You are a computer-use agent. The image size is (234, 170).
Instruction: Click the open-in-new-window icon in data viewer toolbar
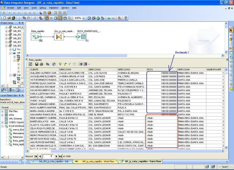[30, 64]
